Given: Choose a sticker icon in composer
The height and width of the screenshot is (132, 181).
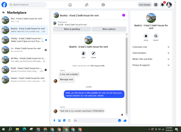Looking at the screenshot, I should [x=64, y=120].
